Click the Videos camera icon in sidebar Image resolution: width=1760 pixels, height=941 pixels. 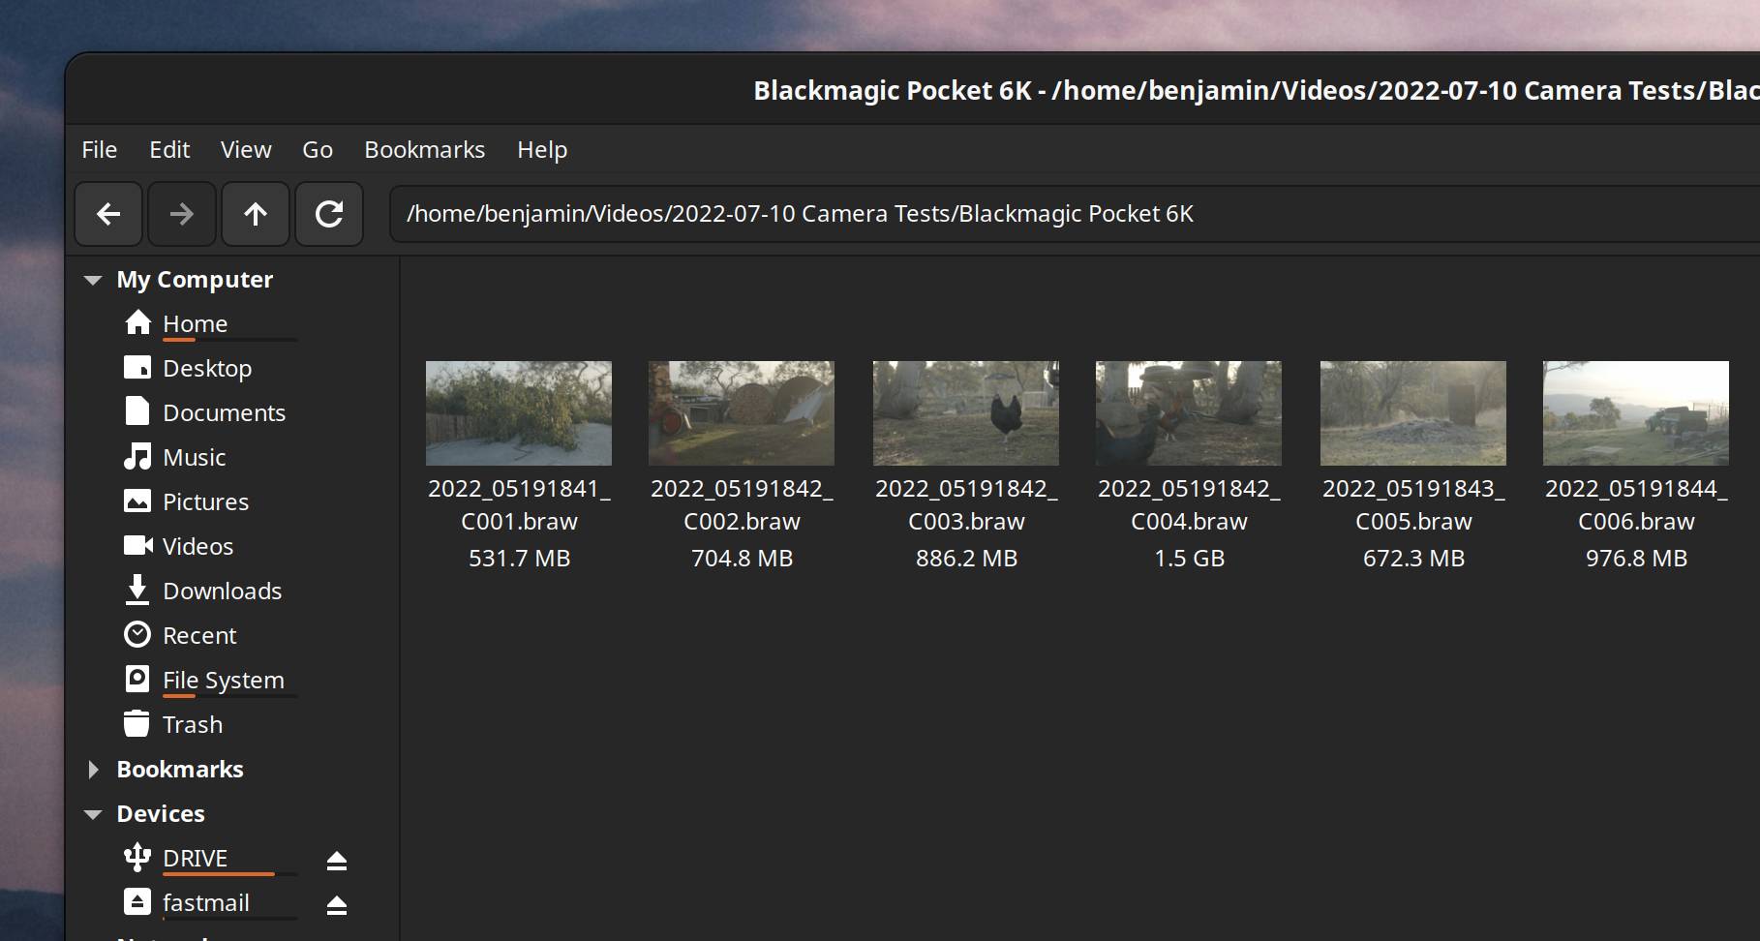(138, 545)
